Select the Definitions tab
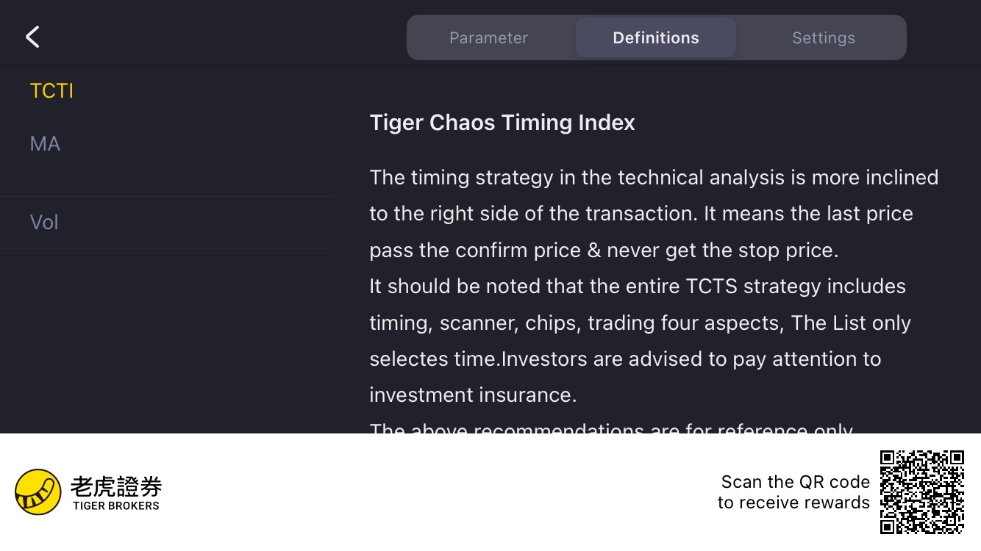Image resolution: width=981 pixels, height=551 pixels. point(655,38)
